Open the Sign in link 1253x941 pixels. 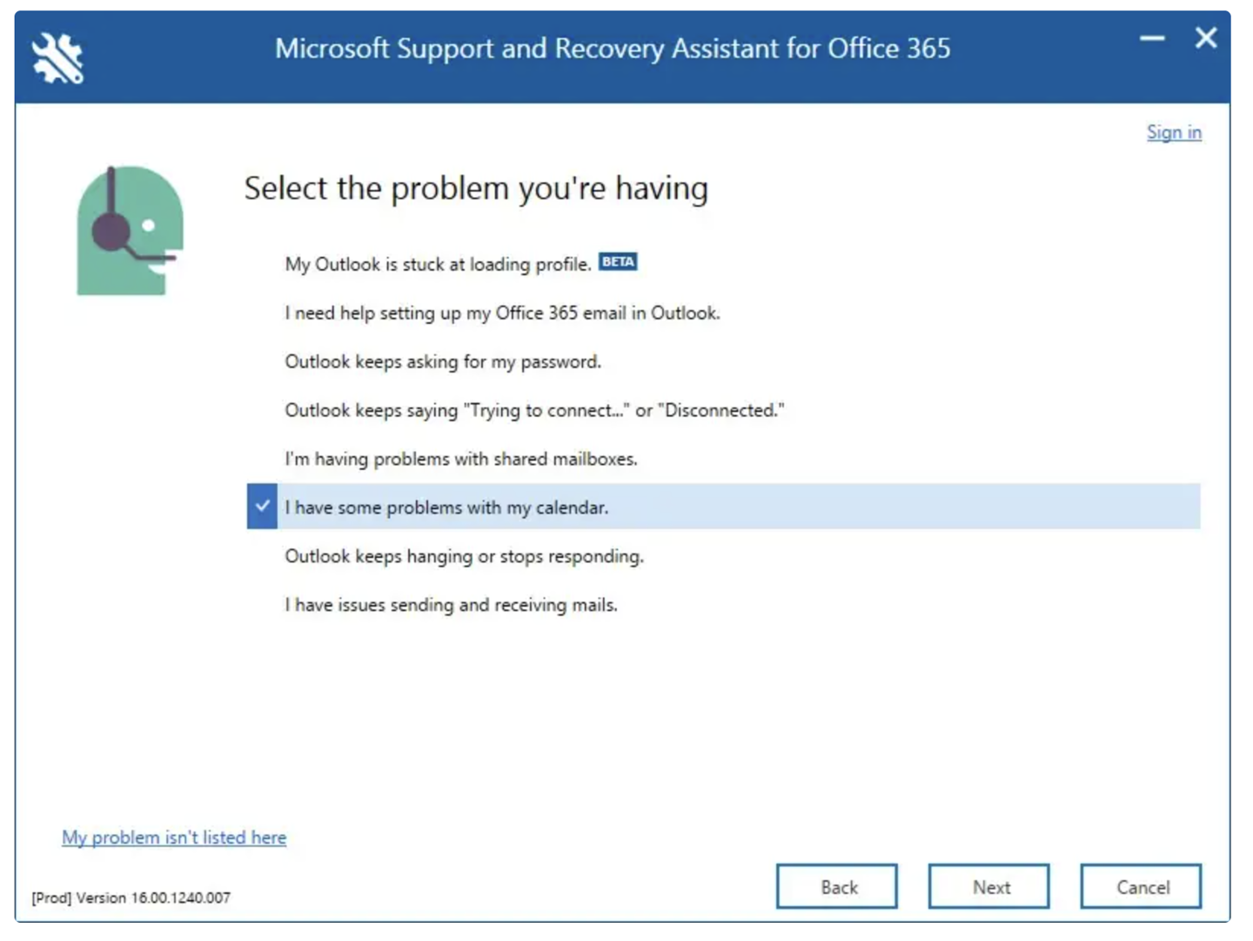(1173, 132)
